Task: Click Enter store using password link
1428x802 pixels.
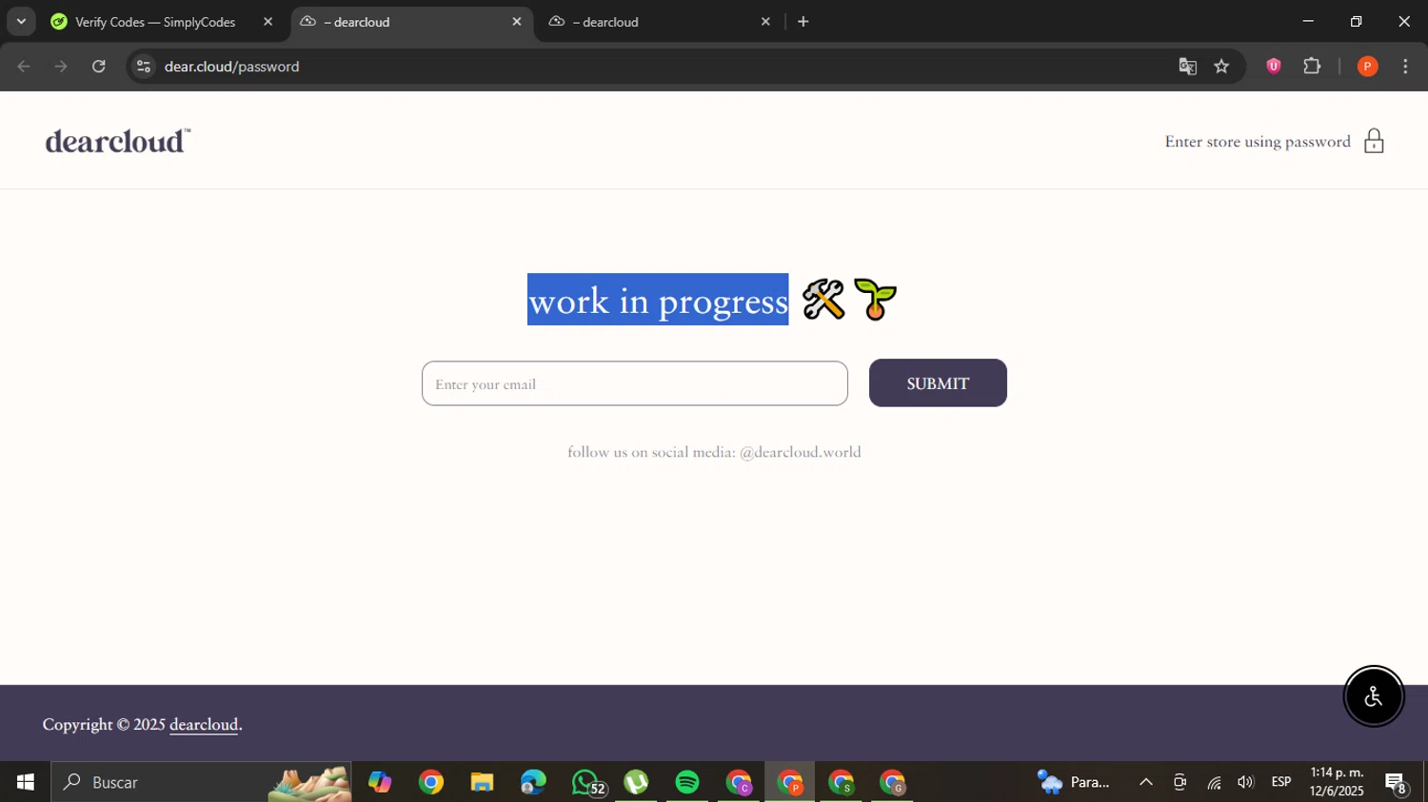Action: (1258, 141)
